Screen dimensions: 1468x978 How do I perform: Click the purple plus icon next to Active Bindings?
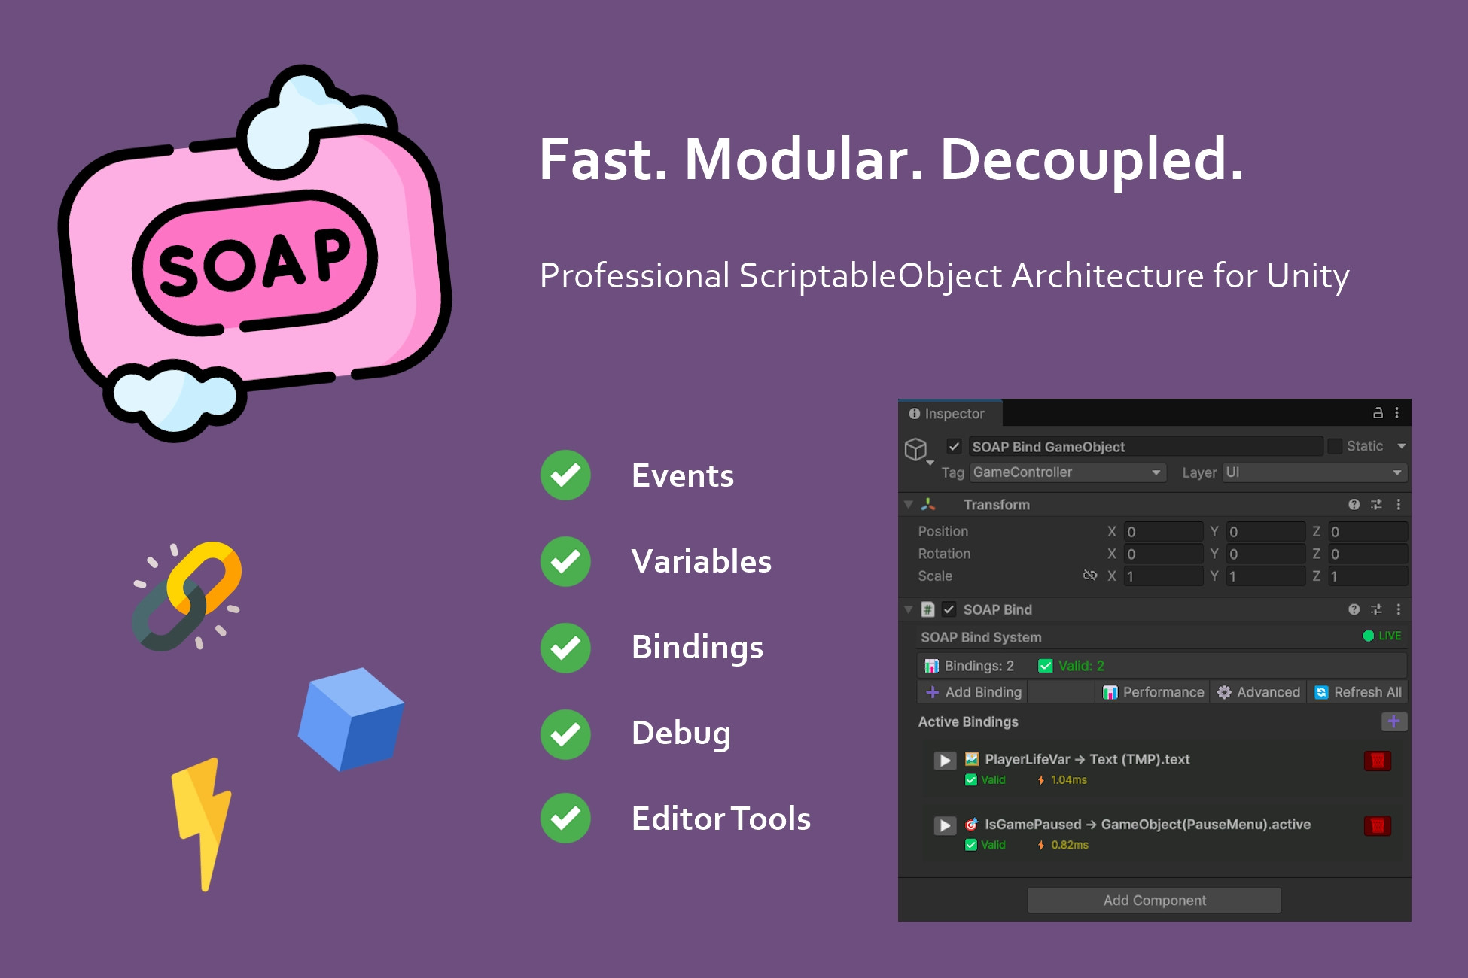[1394, 721]
